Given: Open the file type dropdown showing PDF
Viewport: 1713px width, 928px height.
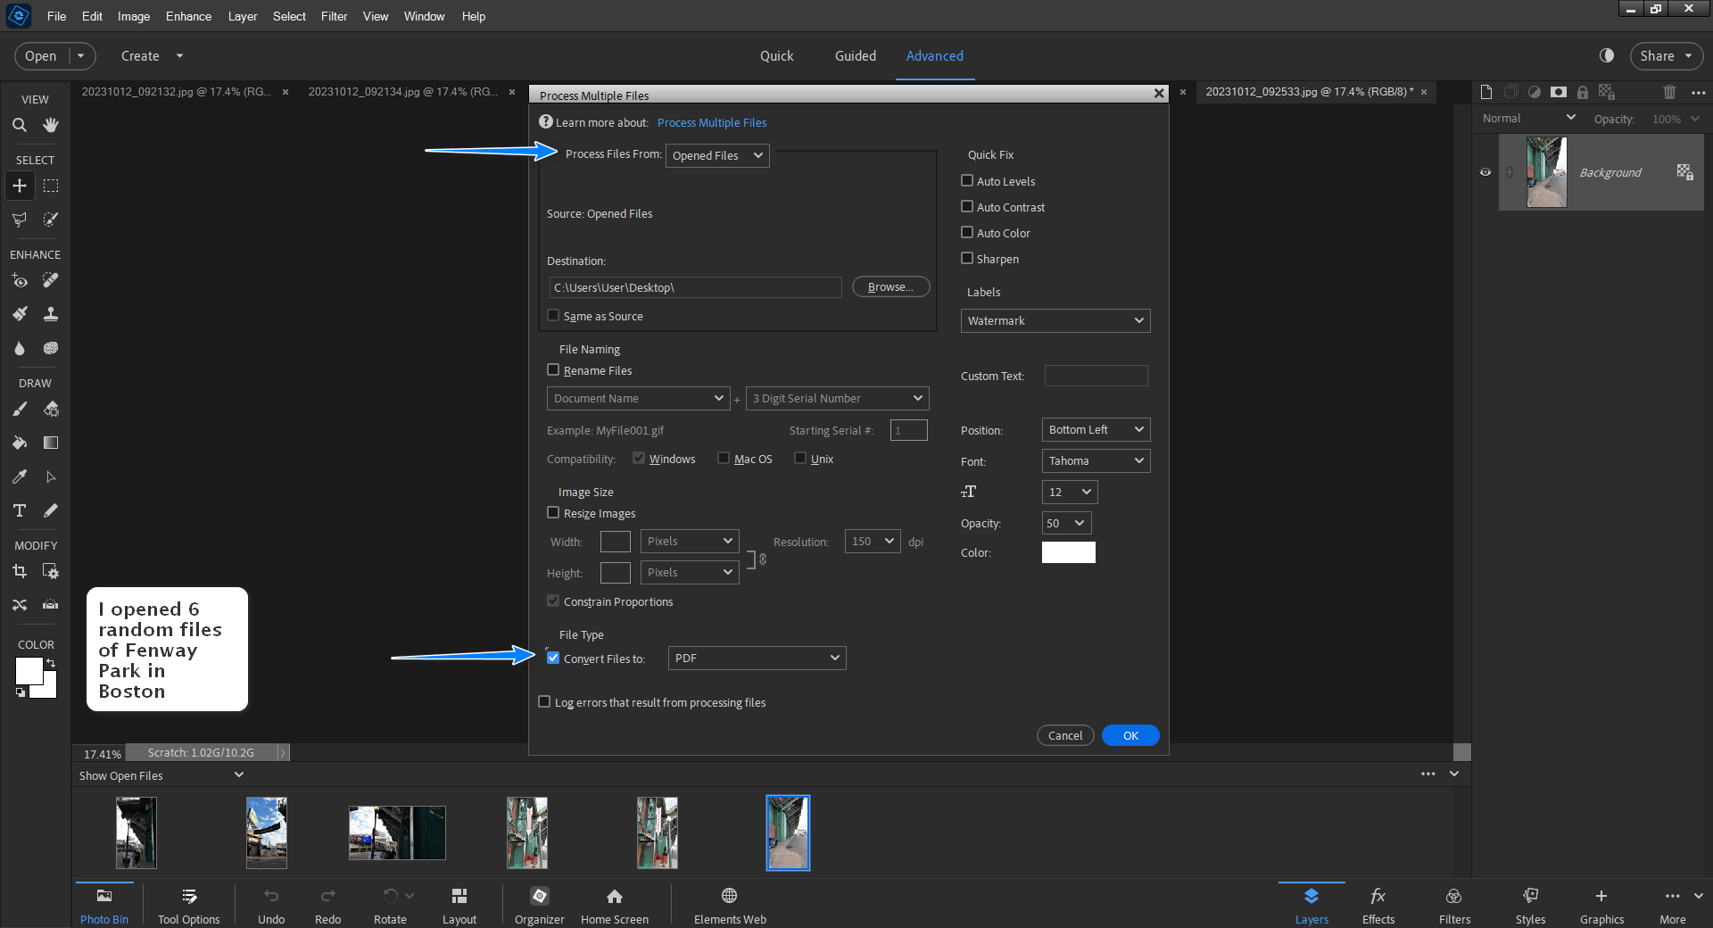Looking at the screenshot, I should [x=756, y=658].
